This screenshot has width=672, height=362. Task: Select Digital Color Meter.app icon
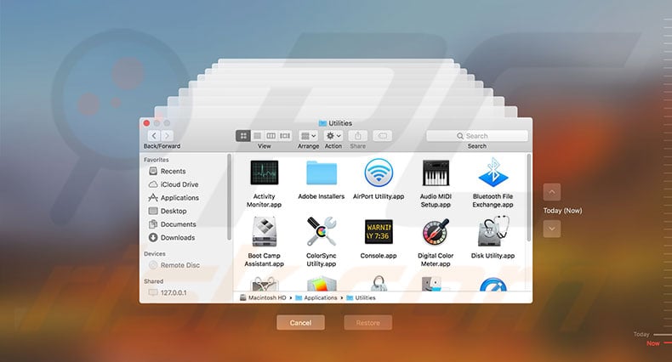[436, 232]
